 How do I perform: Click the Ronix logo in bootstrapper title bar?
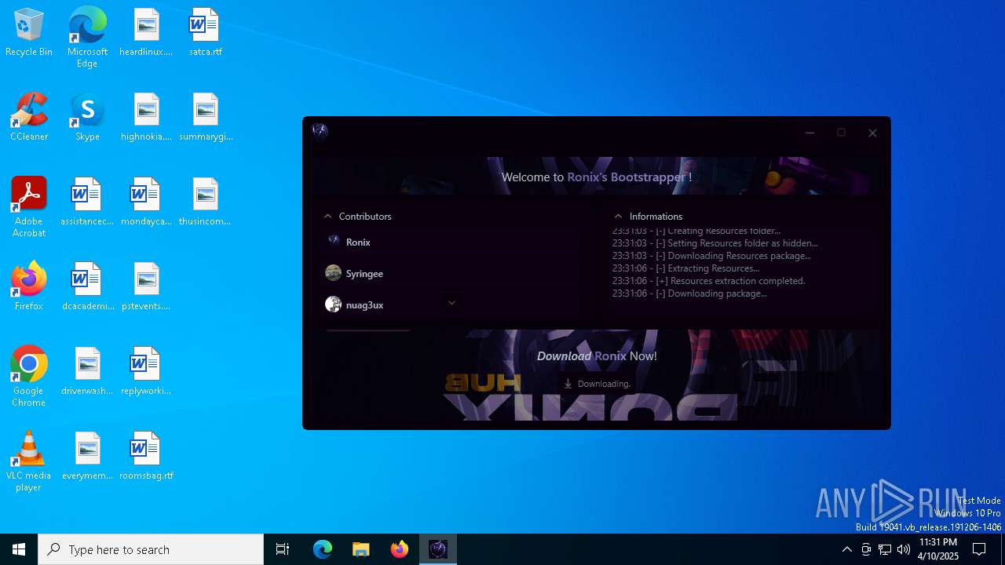point(320,131)
